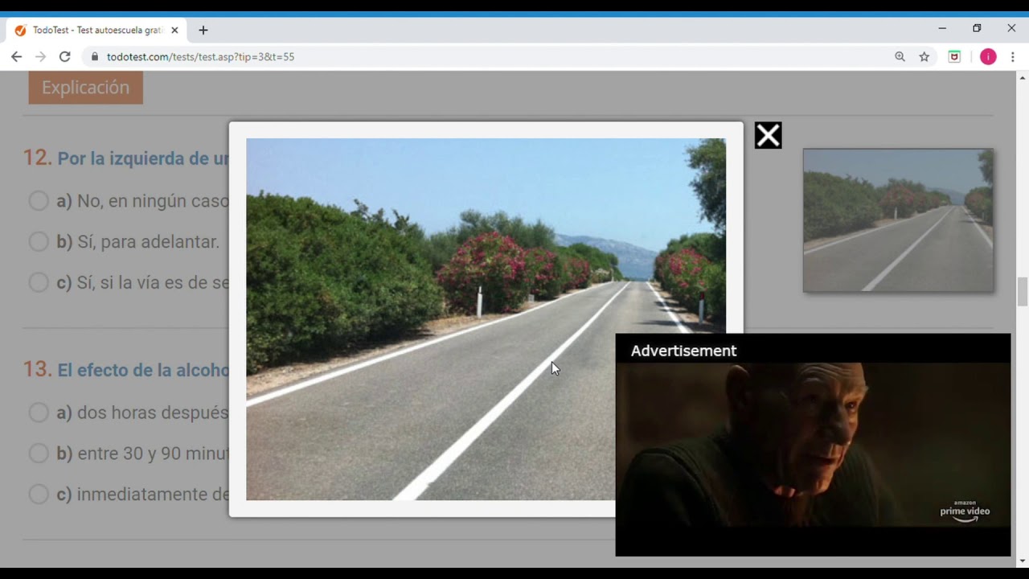Screen dimensions: 1029x579
Task: Click the address bar URL todotest.com
Action: pos(200,56)
